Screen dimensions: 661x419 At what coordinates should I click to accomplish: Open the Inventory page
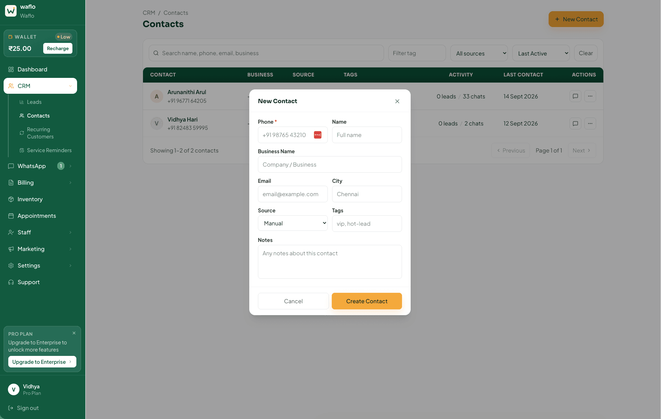pyautogui.click(x=40, y=199)
